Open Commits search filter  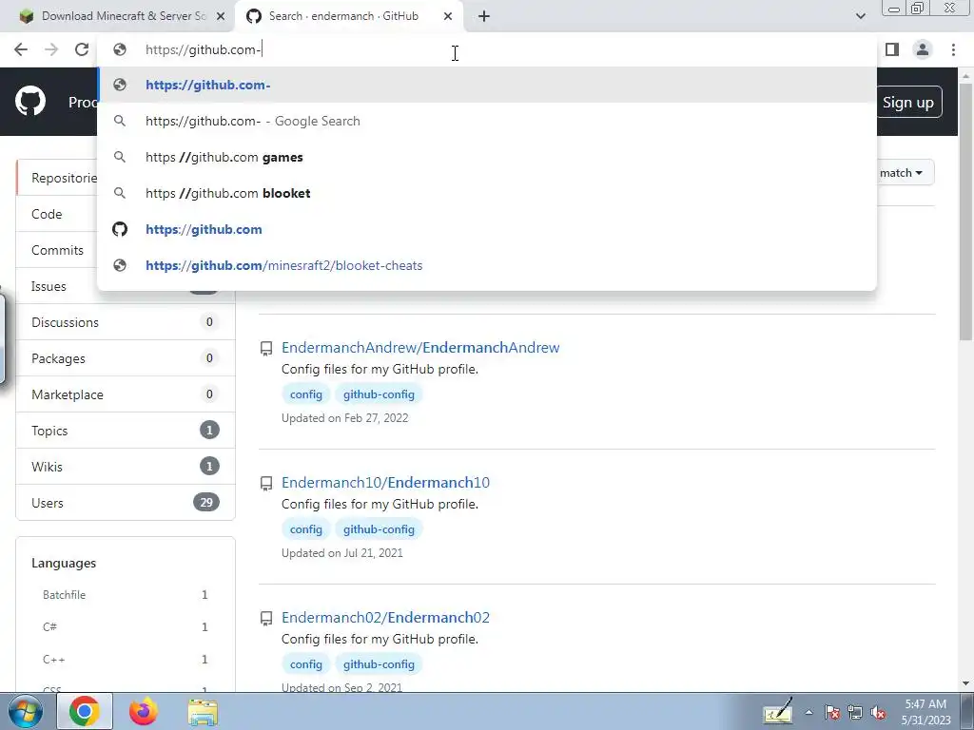click(56, 250)
